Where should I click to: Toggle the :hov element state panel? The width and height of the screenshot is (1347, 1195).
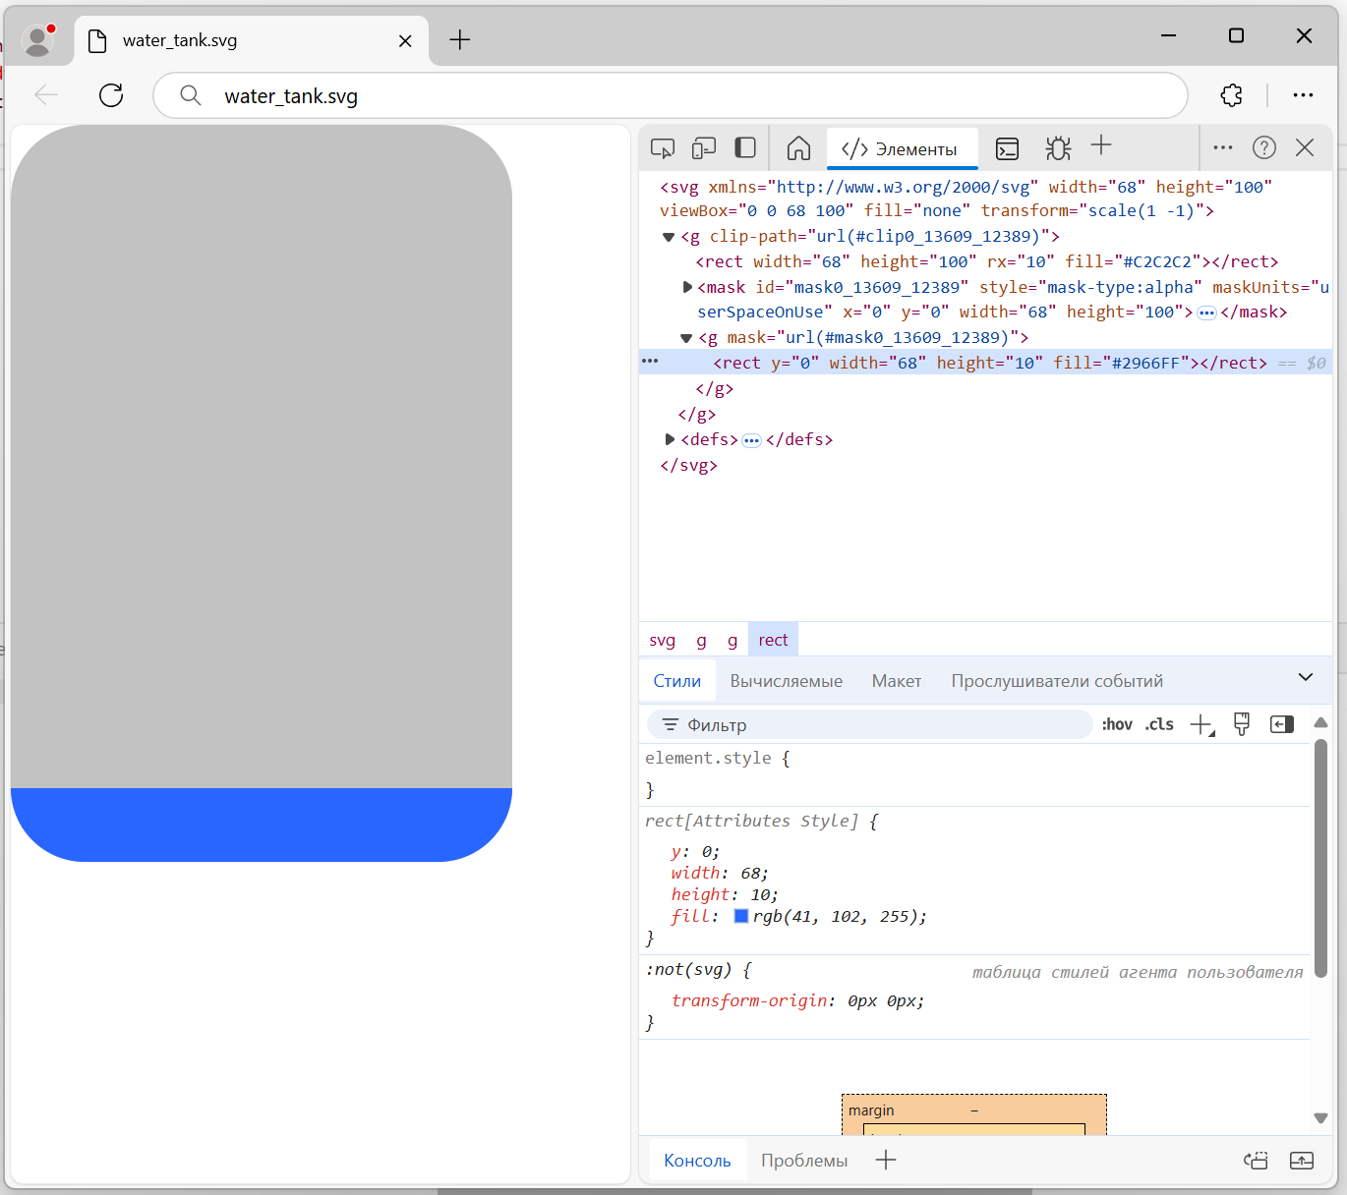[1117, 724]
